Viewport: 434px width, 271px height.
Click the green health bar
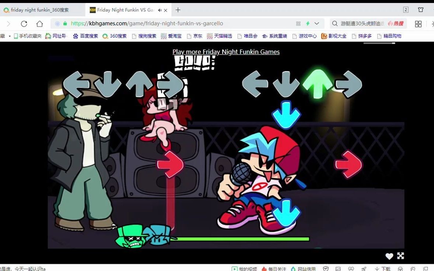click(x=239, y=239)
